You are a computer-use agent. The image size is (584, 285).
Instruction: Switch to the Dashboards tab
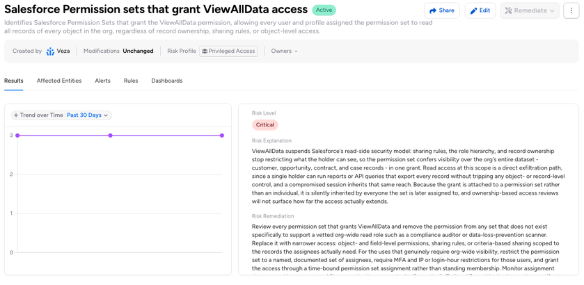tap(167, 81)
